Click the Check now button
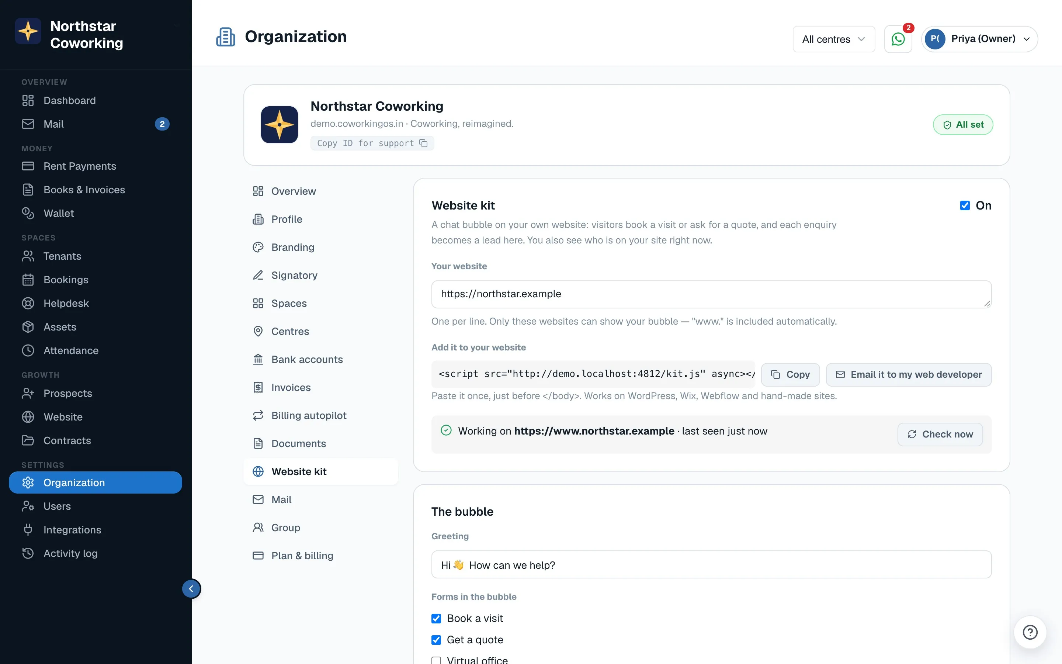This screenshot has width=1062, height=664. (940, 434)
